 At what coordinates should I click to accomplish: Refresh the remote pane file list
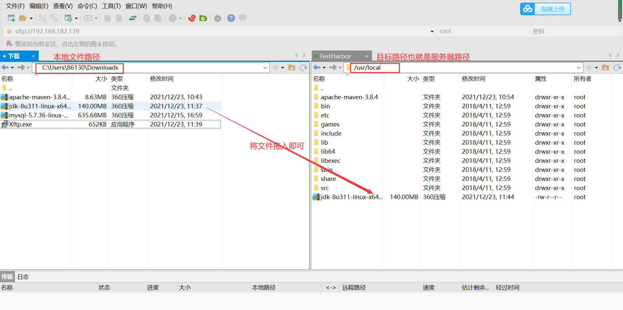617,67
